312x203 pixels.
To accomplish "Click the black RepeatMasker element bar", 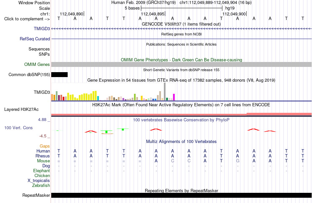I will (x=182, y=195).
